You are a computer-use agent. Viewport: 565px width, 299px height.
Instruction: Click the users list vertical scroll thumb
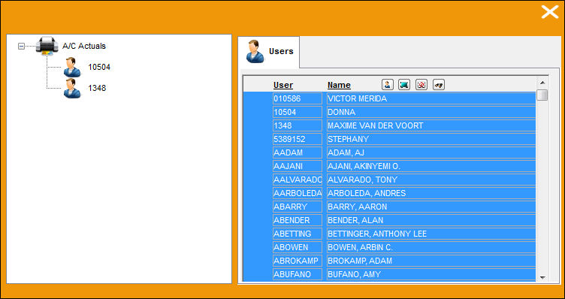(542, 95)
